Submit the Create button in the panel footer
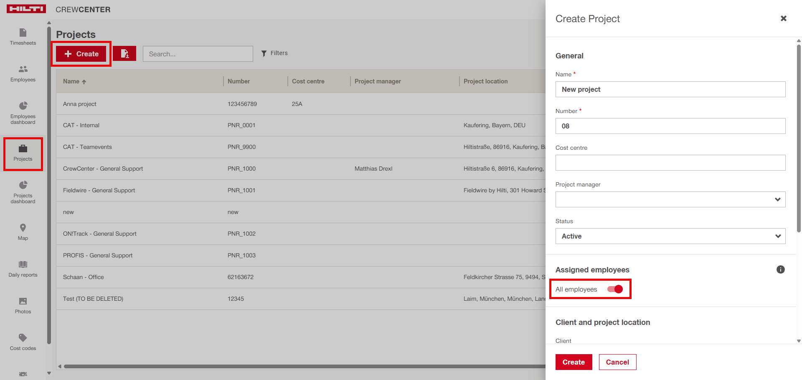This screenshot has height=380, width=802. point(574,362)
